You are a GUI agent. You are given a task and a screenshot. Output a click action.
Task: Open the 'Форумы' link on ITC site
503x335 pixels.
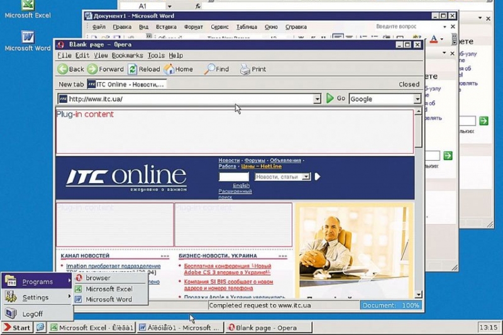[x=255, y=161]
